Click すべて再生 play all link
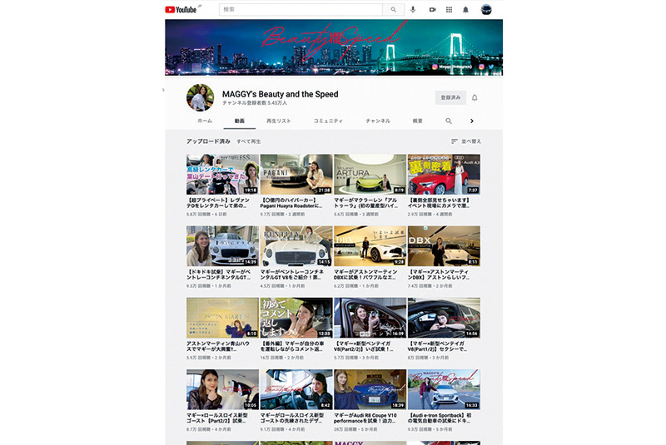666x445 pixels. pyautogui.click(x=249, y=141)
